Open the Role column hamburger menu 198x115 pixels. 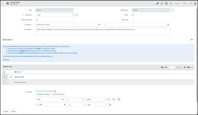pyautogui.click(x=15, y=72)
